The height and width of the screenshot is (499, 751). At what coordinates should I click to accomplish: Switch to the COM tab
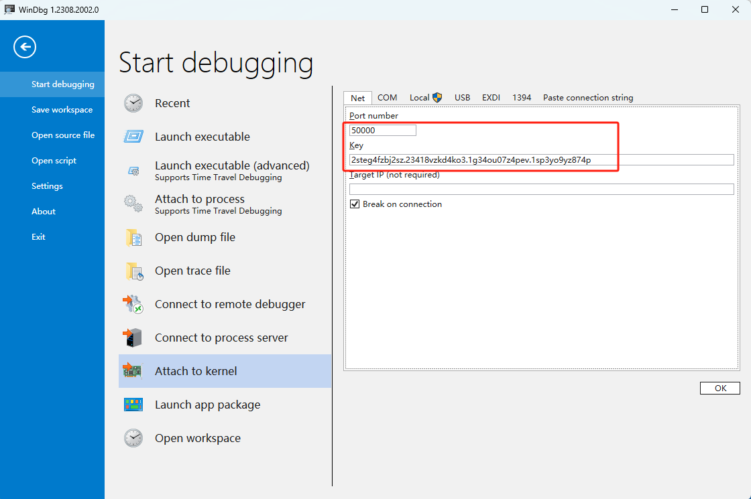click(387, 98)
